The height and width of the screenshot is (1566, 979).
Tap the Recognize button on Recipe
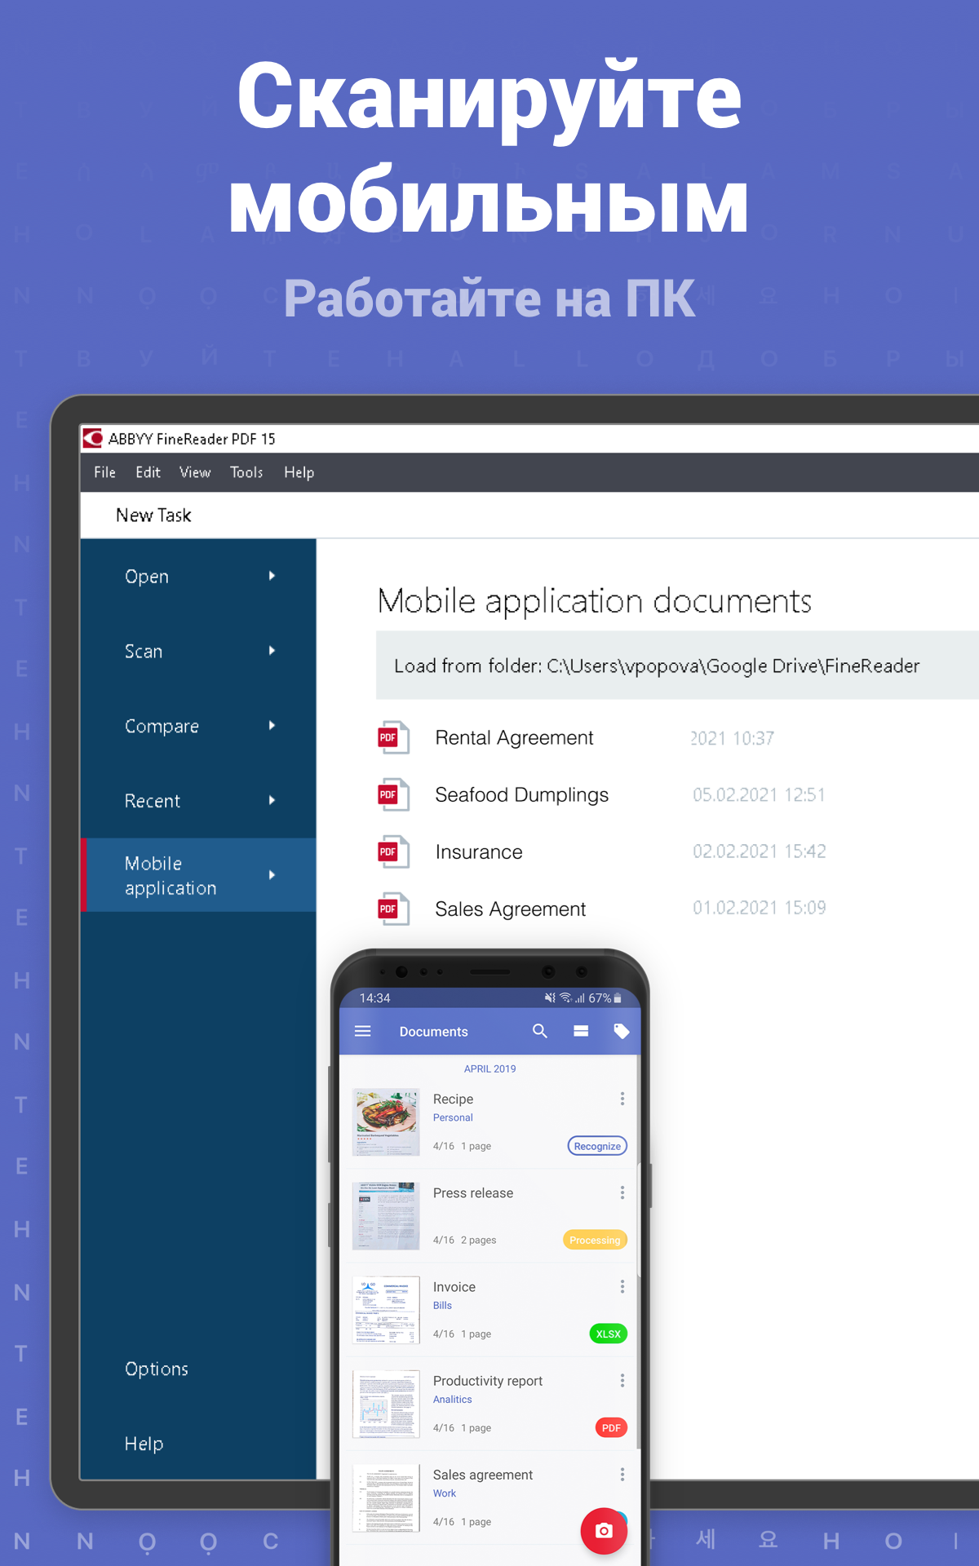point(597,1146)
